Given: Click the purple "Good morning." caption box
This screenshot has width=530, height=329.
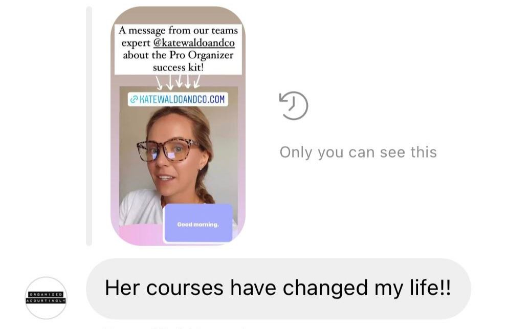Looking at the screenshot, I should click(198, 223).
